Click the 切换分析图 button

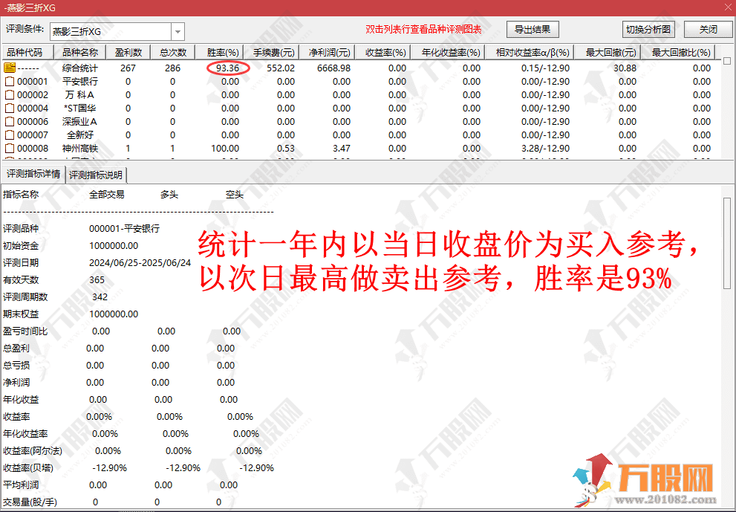point(648,29)
